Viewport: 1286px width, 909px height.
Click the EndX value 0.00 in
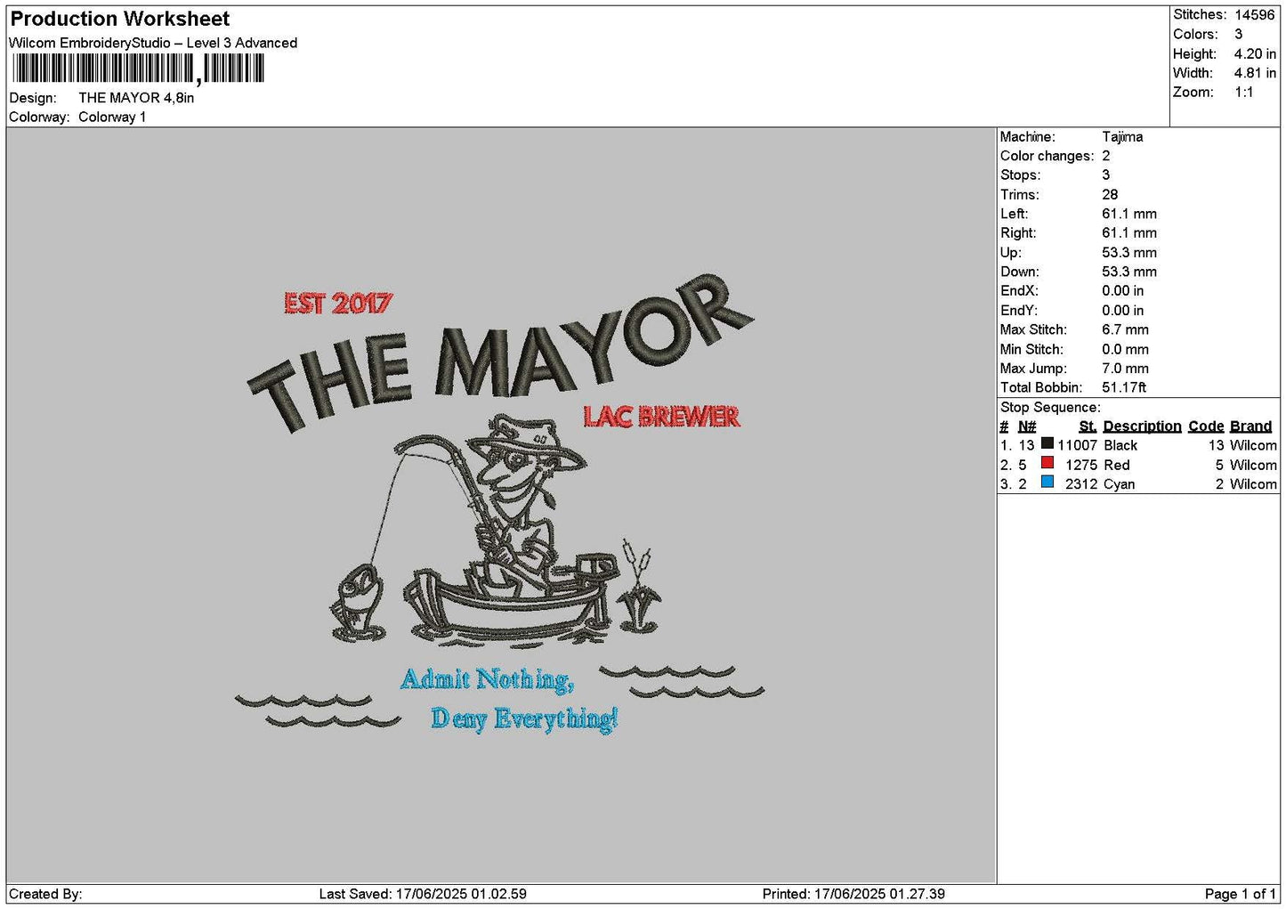[1123, 291]
